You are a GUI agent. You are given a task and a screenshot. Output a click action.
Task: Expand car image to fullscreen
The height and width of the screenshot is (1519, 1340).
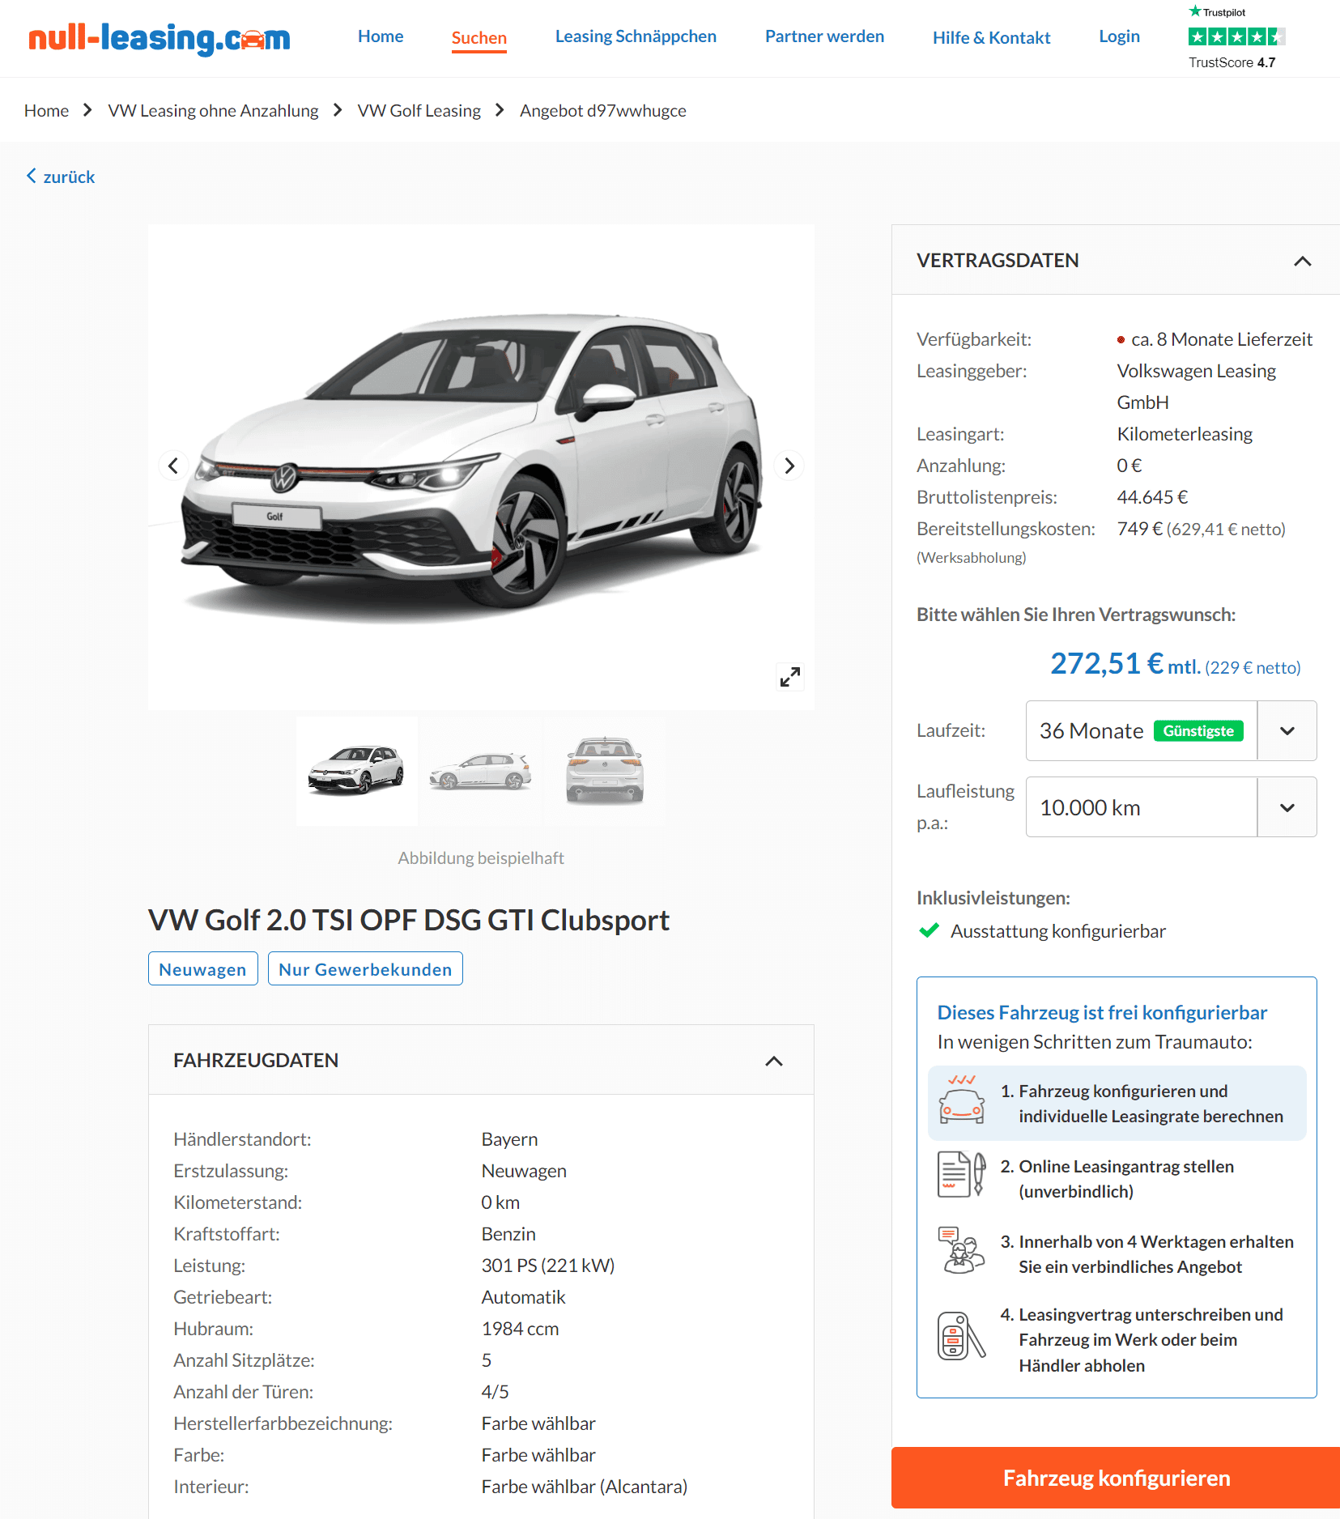pyautogui.click(x=790, y=677)
